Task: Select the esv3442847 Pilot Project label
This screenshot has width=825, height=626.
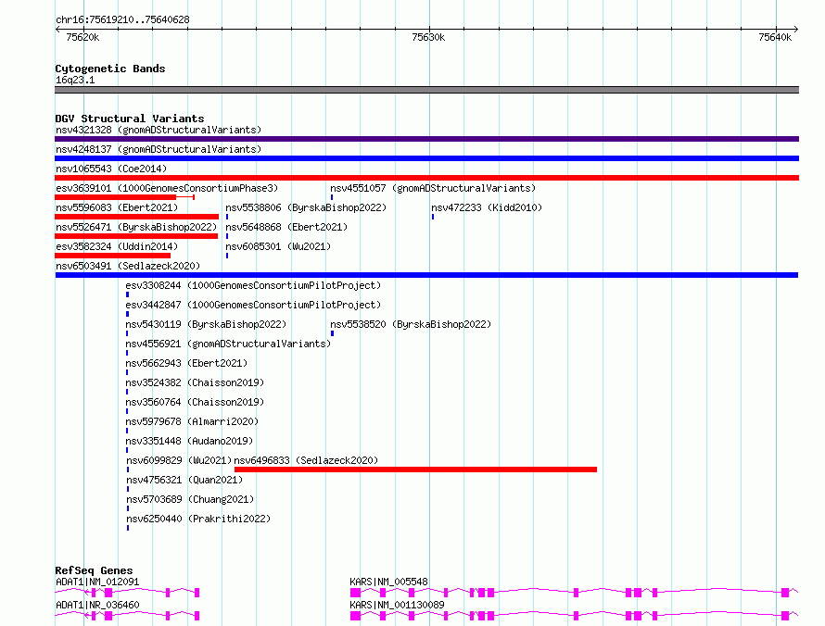Action: click(x=253, y=305)
